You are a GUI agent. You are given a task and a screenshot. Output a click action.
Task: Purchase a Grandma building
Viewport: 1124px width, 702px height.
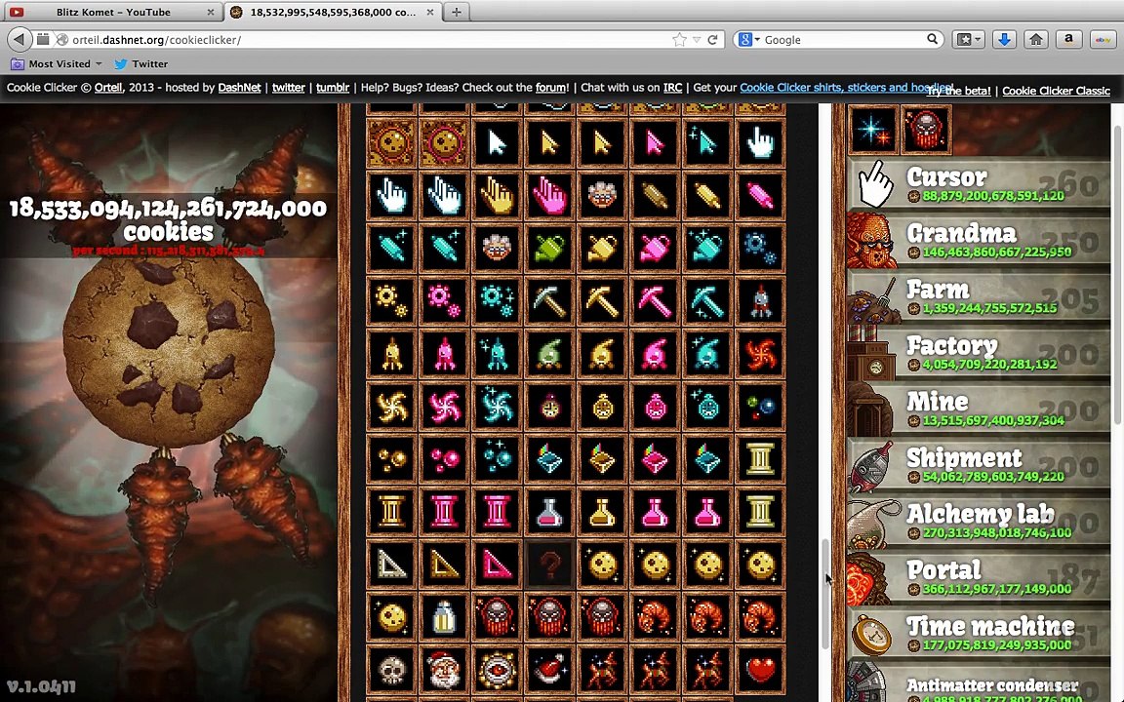tap(979, 242)
